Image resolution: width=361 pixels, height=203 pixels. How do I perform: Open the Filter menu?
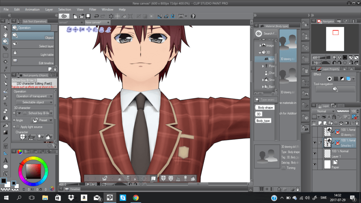93,9
